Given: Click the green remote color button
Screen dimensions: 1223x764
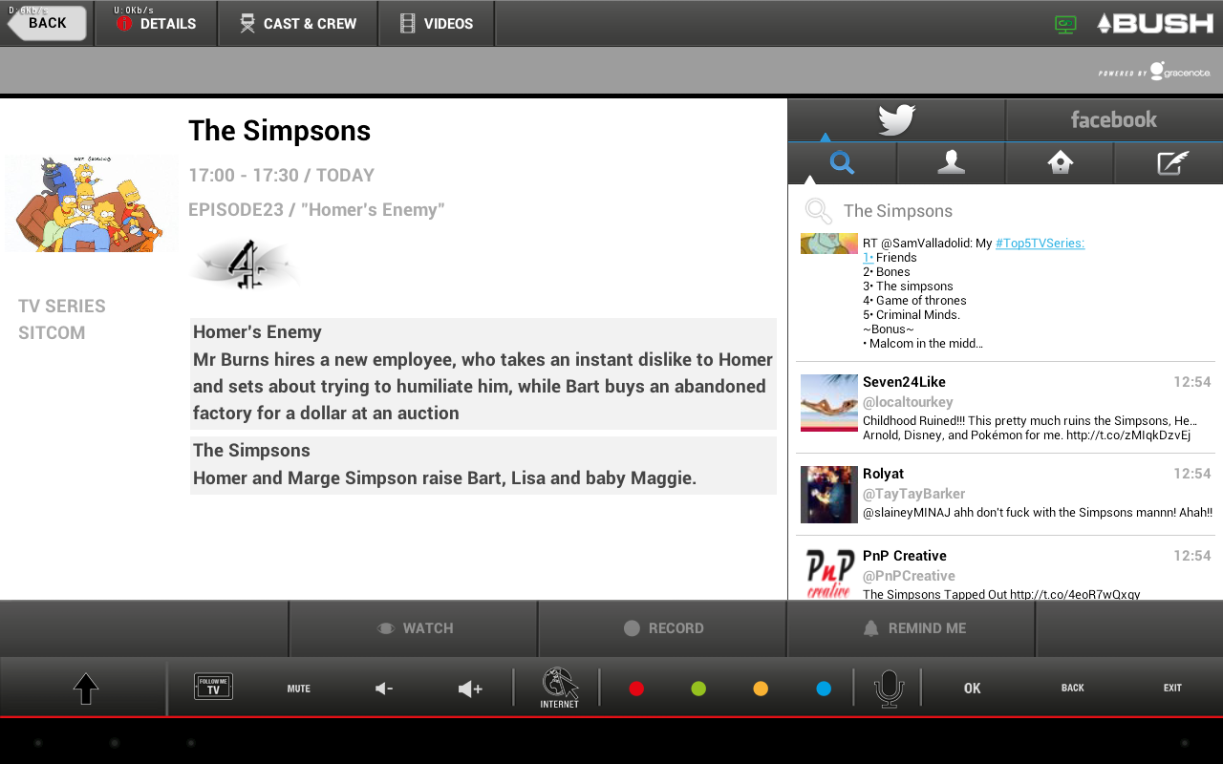Looking at the screenshot, I should tap(698, 689).
